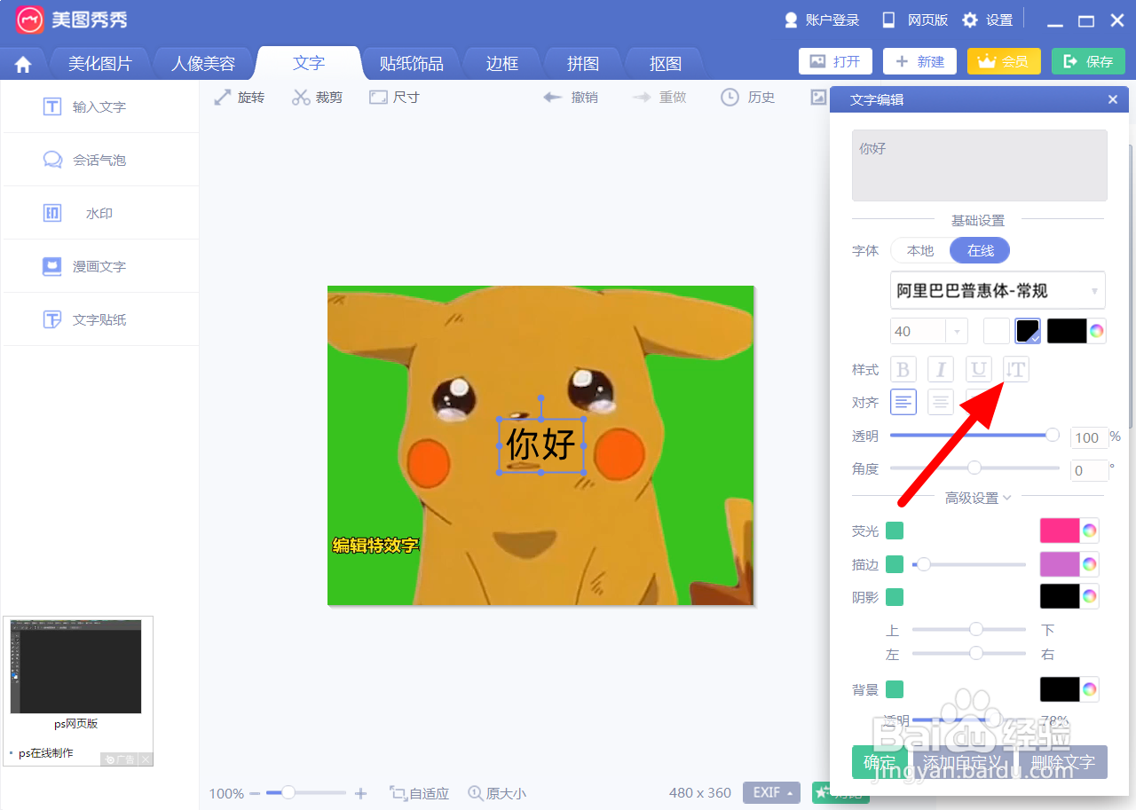Click 账户登录 account login
This screenshot has width=1136, height=810.
click(822, 20)
